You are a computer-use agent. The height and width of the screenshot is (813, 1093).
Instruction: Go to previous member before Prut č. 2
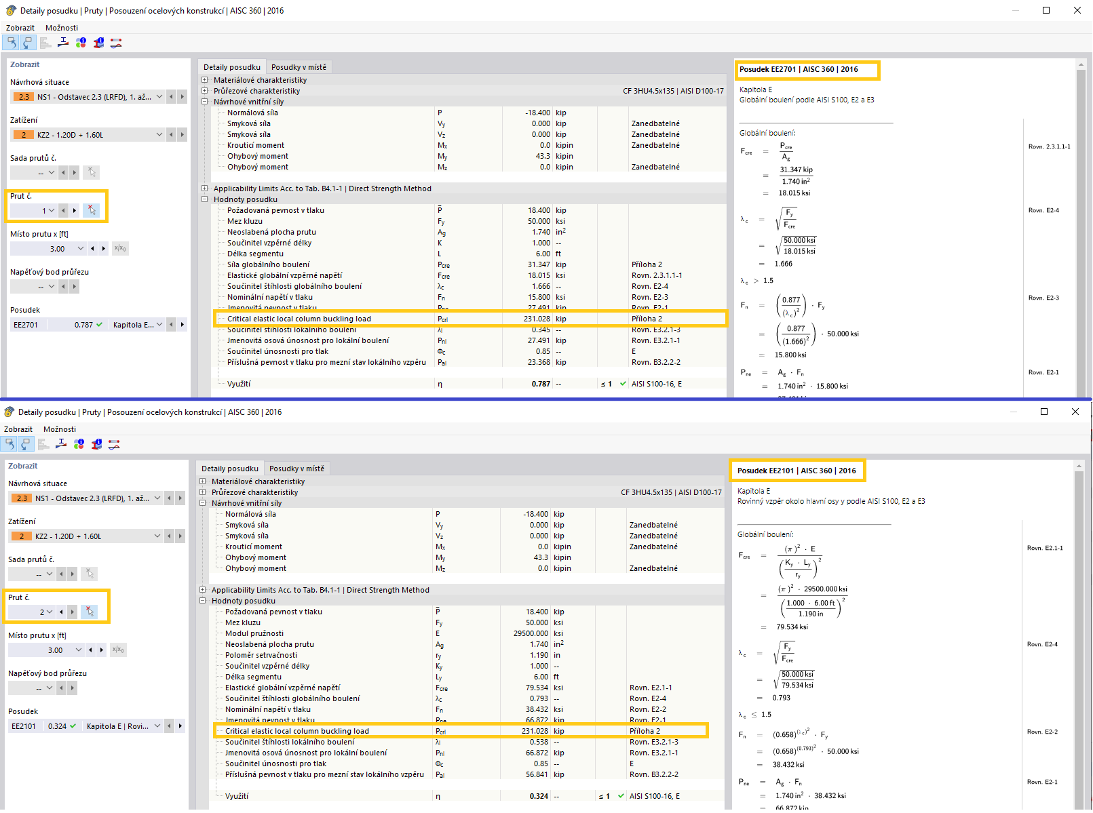[62, 612]
